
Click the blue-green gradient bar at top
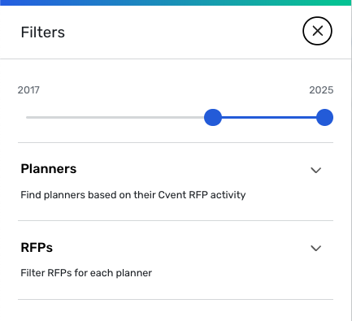tap(176, 2)
